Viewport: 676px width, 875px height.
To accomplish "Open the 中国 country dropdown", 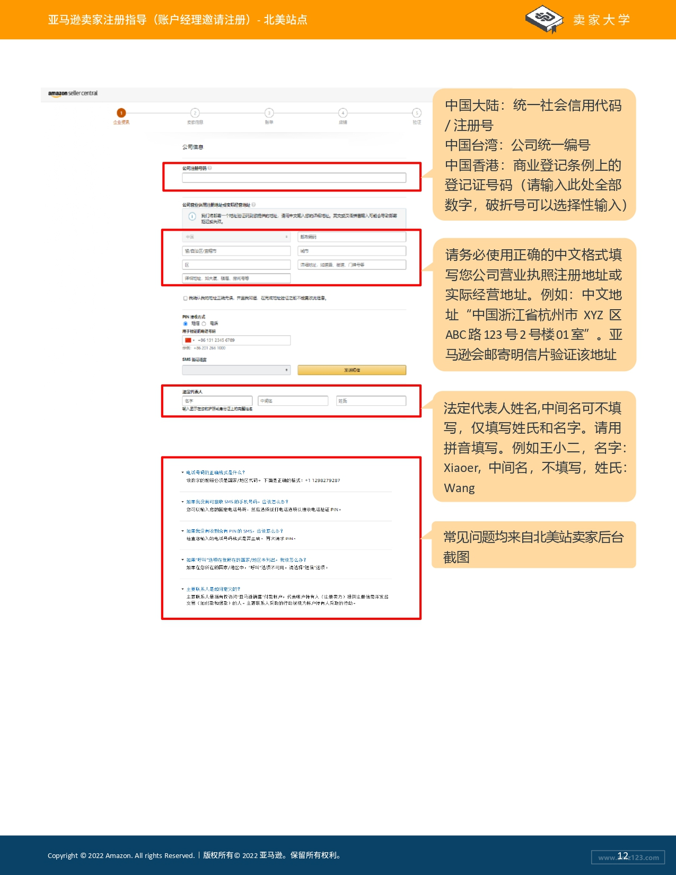I will click(236, 237).
